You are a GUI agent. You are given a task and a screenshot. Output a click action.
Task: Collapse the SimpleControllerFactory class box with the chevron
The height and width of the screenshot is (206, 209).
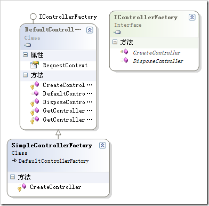tap(102, 145)
